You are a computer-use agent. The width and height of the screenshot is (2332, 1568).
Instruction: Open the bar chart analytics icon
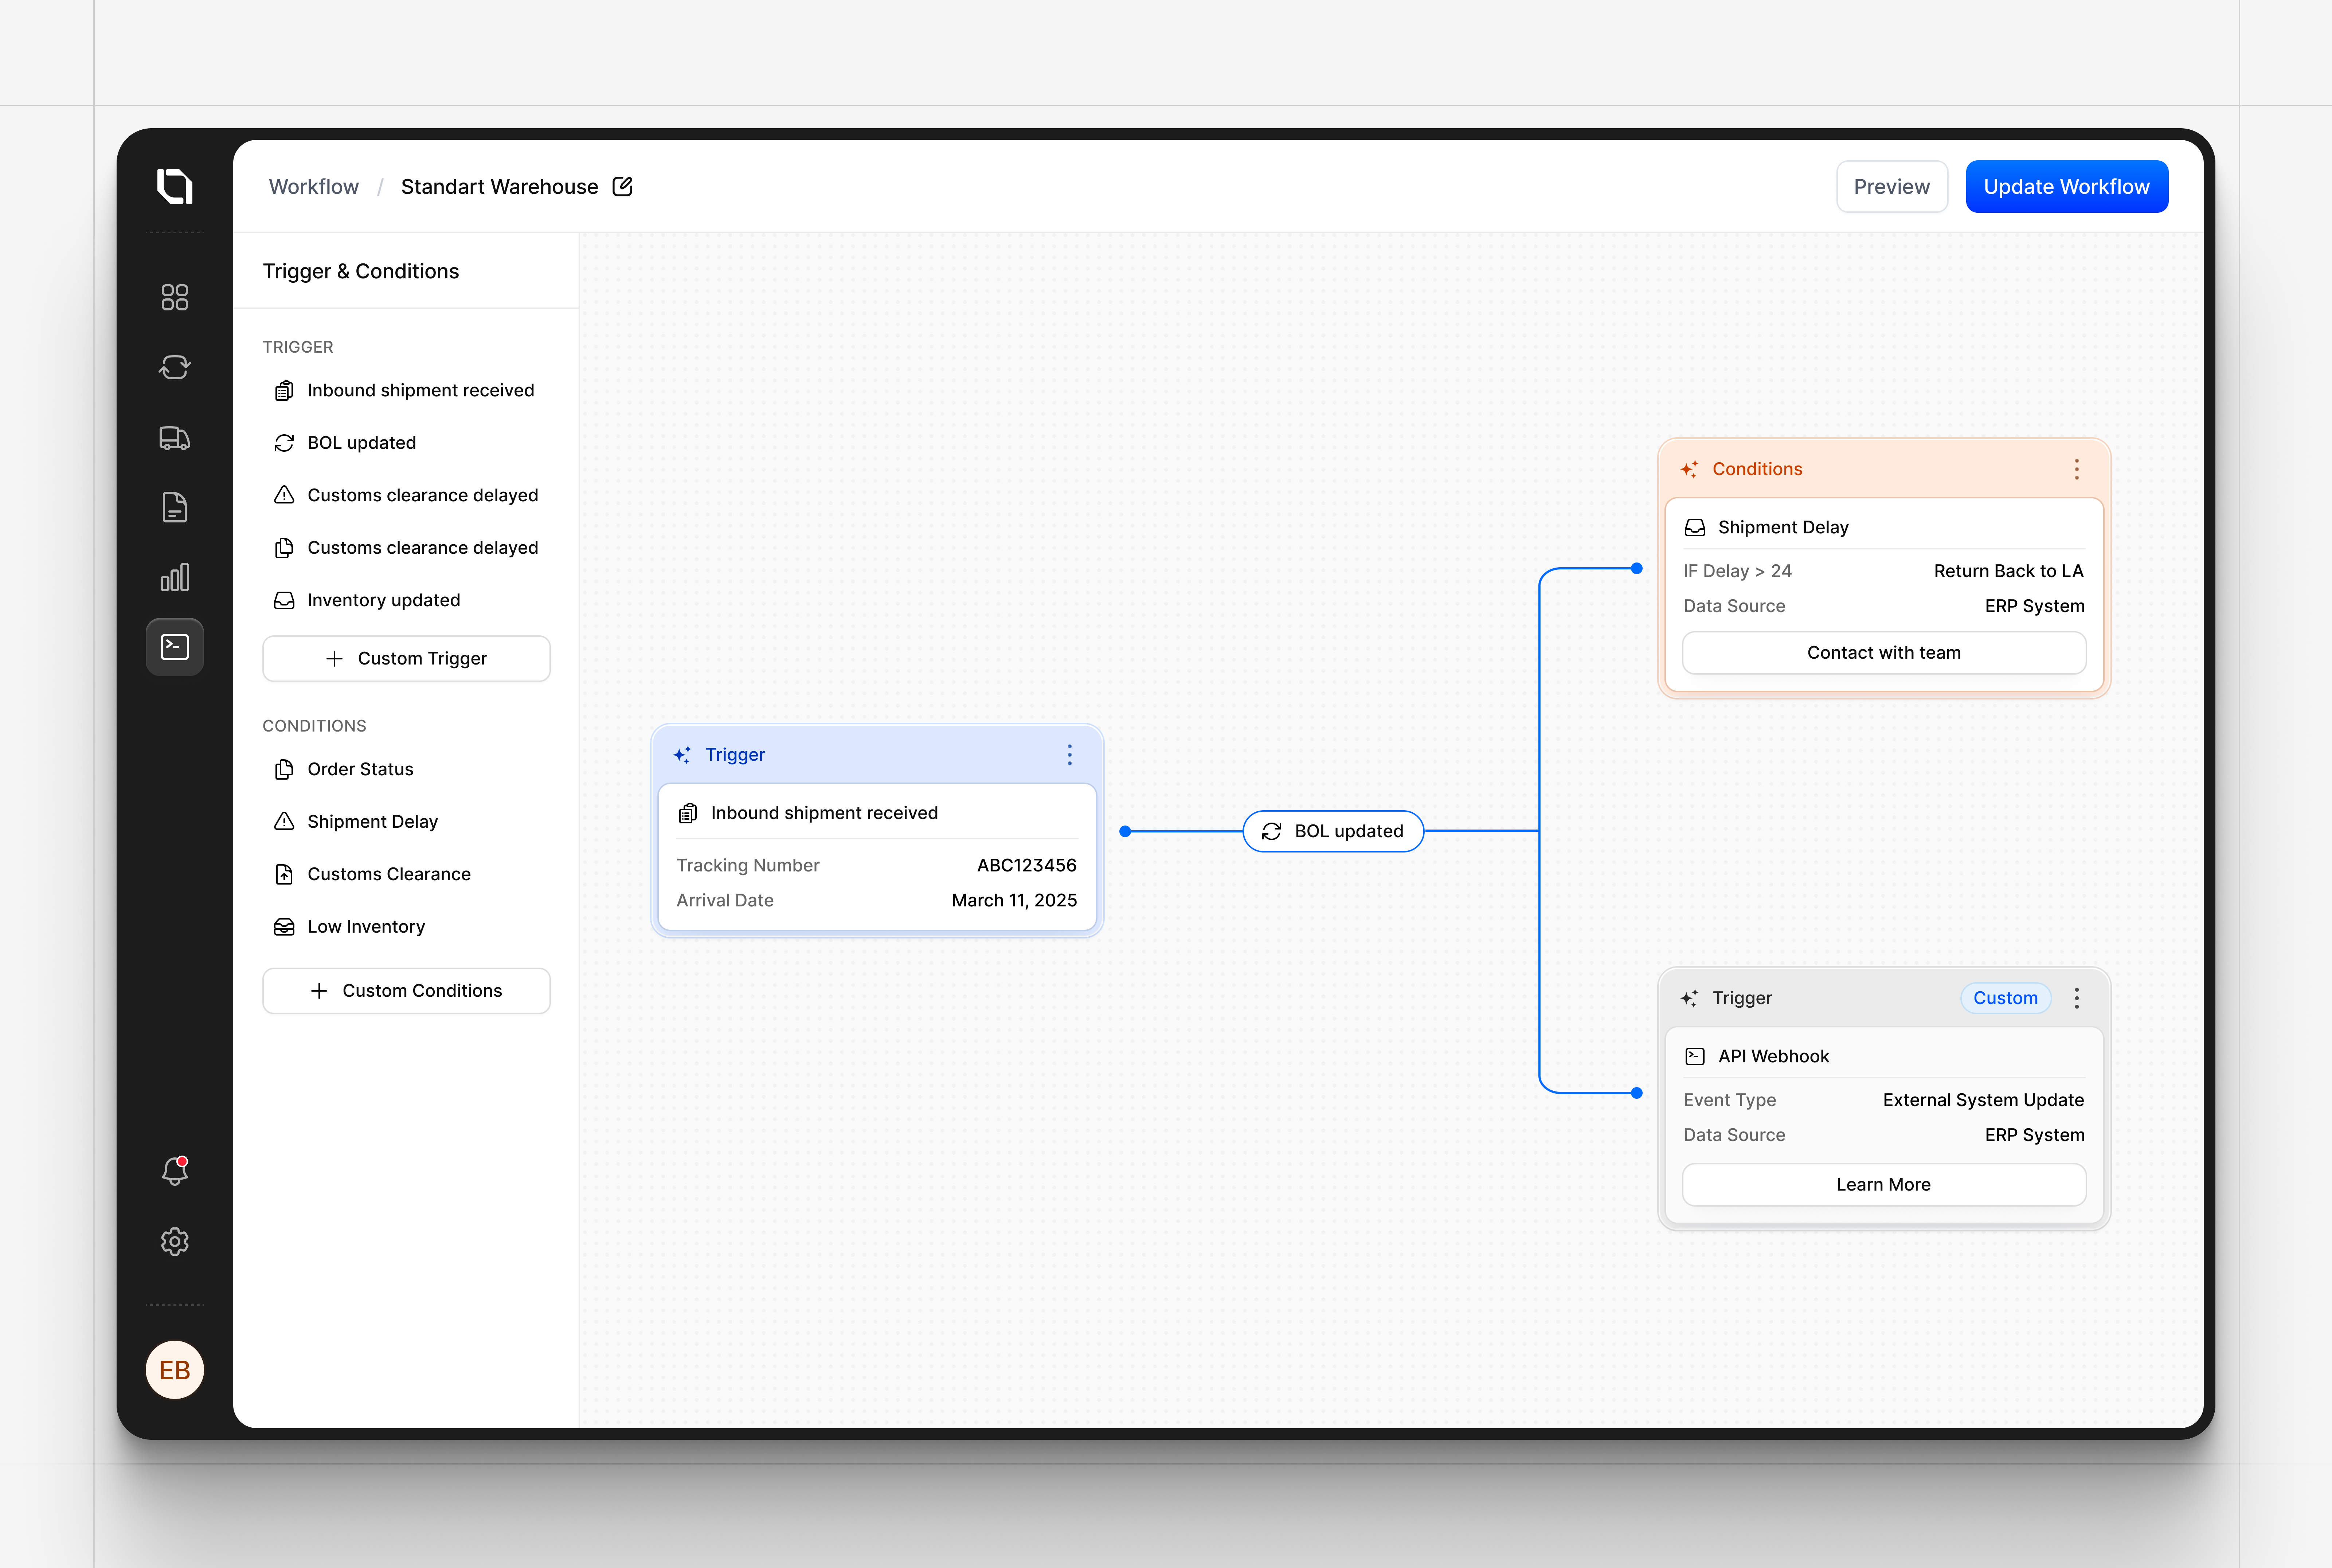coord(175,577)
